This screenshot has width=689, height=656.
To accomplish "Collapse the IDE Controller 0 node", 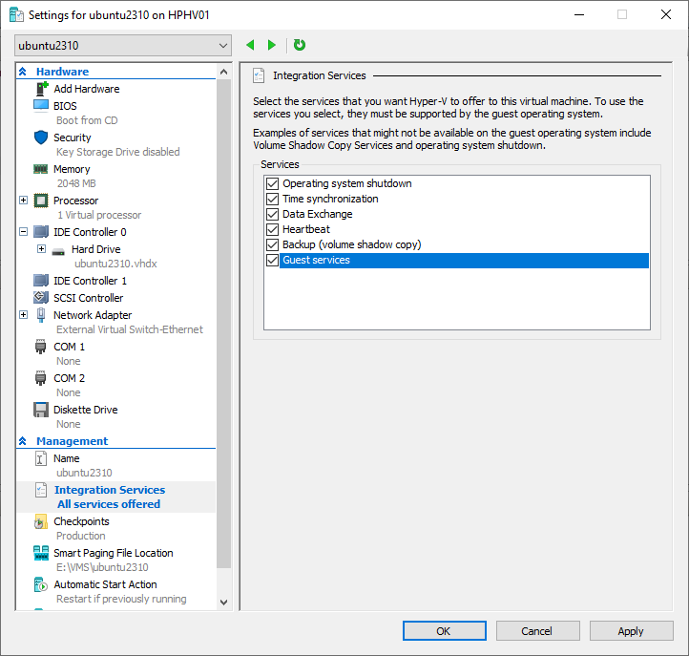I will click(x=24, y=232).
